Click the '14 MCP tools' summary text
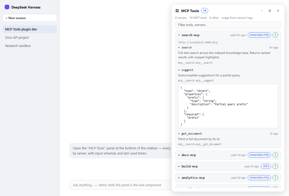289x196 pixels. [x=198, y=18]
